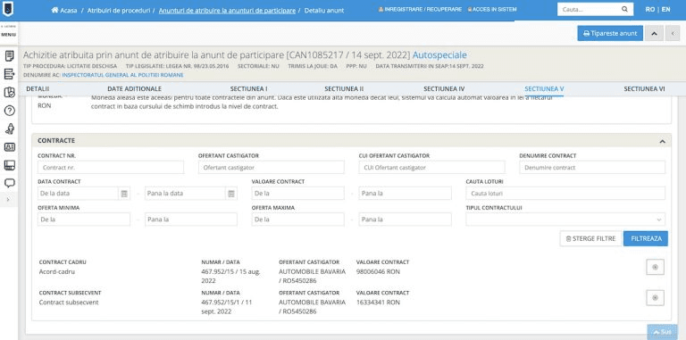Click ACCES IN SISTEM link
Viewport: 686px width, 340px height.
(492, 9)
